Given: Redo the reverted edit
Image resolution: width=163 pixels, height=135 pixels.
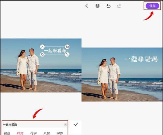Looking at the screenshot, I should (119, 6).
